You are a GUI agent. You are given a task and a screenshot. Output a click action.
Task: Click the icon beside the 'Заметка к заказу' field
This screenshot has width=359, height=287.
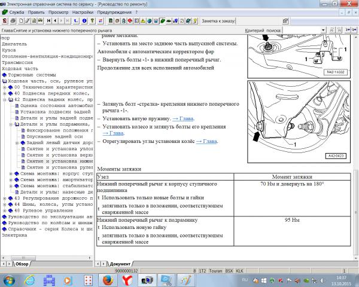pyautogui.click(x=285, y=21)
